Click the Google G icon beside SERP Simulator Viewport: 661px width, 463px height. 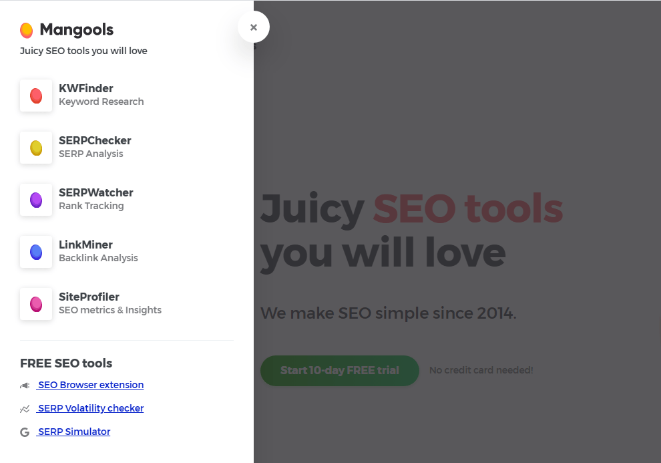(25, 432)
